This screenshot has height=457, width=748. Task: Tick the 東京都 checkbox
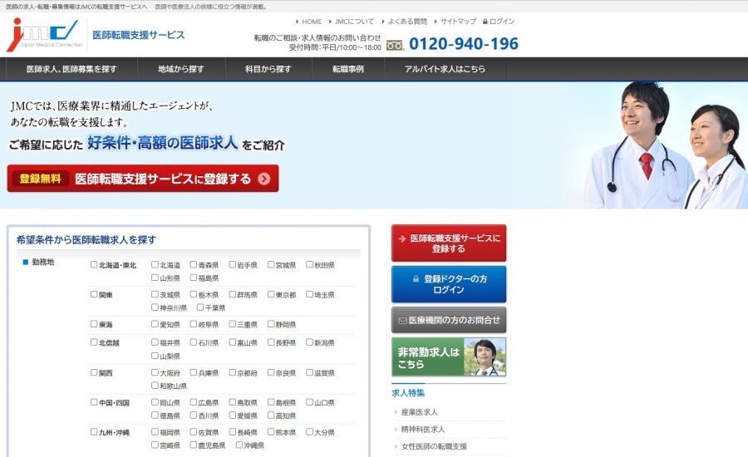pos(271,294)
